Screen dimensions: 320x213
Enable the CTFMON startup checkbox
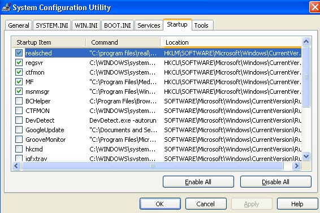click(19, 111)
